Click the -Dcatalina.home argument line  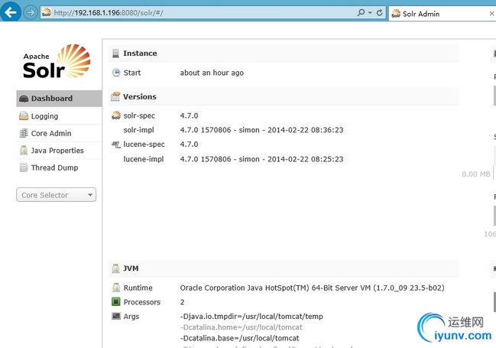[x=241, y=327]
